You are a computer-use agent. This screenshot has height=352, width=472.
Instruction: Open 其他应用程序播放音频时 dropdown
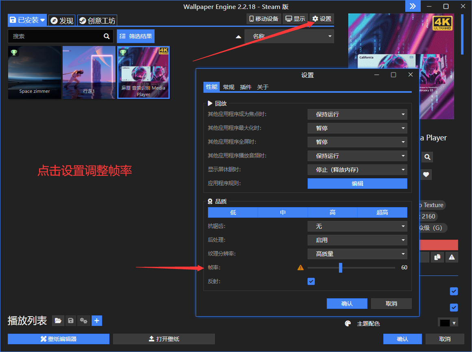coord(357,156)
